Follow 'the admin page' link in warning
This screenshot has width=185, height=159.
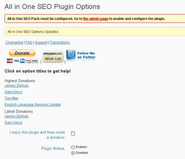pos(95,19)
